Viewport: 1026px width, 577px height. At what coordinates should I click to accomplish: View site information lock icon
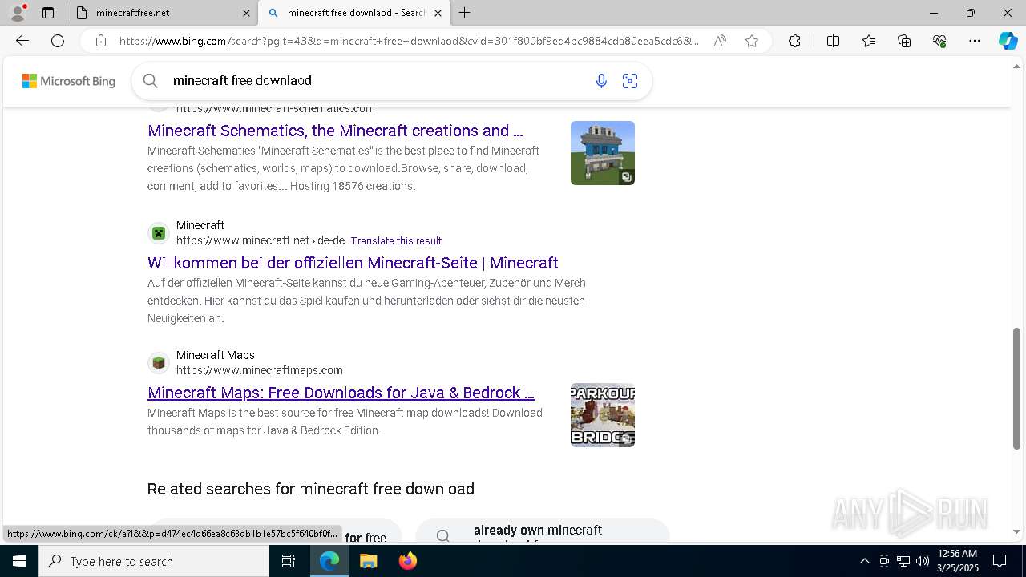[x=100, y=41]
